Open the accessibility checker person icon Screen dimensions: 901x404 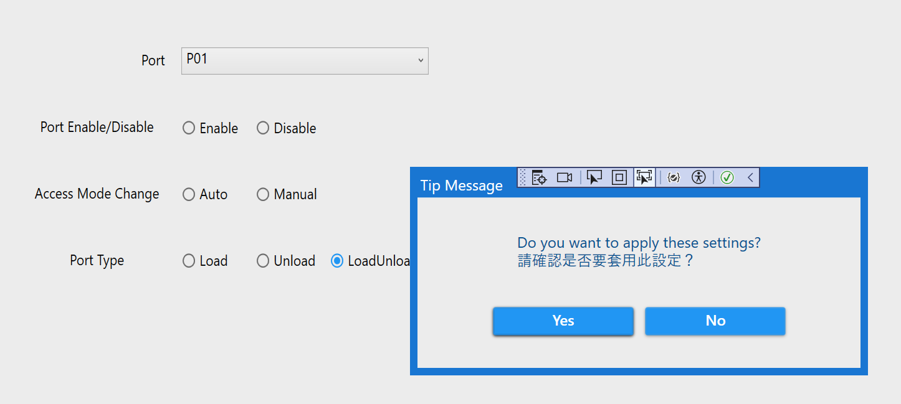pos(699,177)
